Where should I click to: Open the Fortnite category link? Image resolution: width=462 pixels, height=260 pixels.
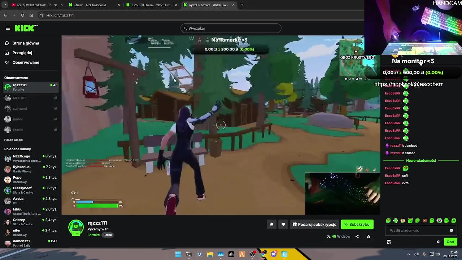pos(93,235)
